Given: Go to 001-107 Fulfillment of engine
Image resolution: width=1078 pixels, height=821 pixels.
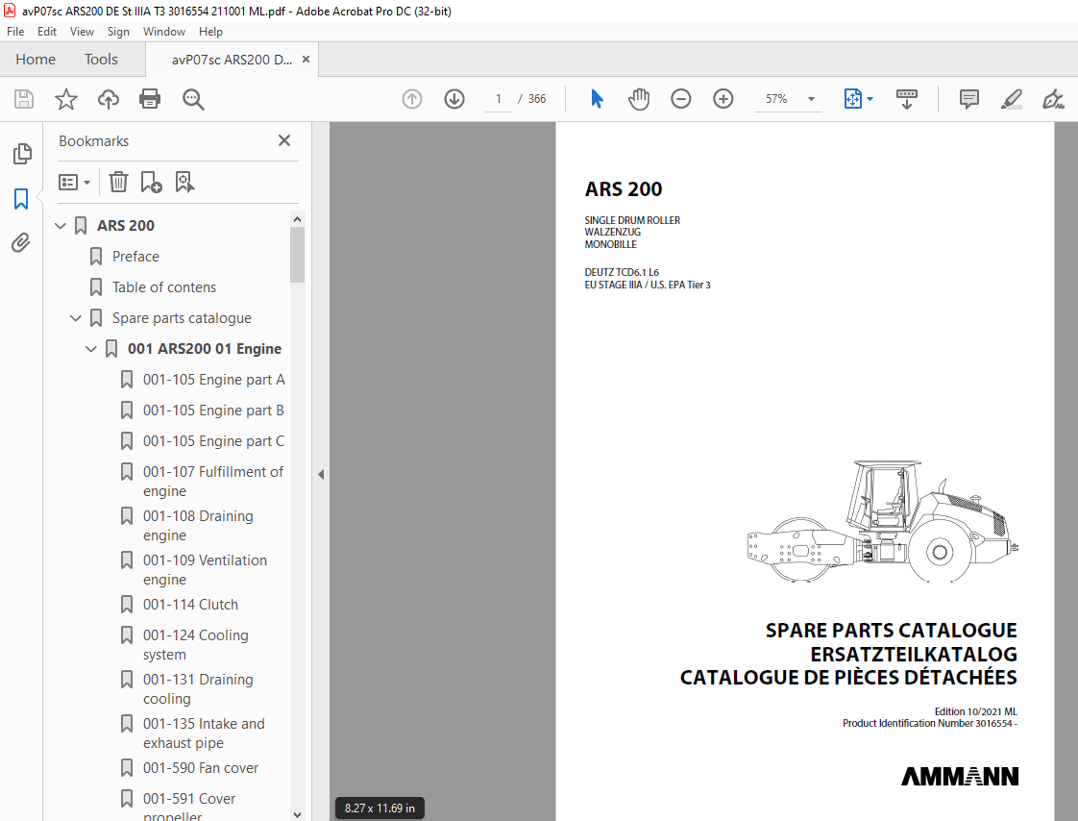Looking at the screenshot, I should tap(212, 481).
